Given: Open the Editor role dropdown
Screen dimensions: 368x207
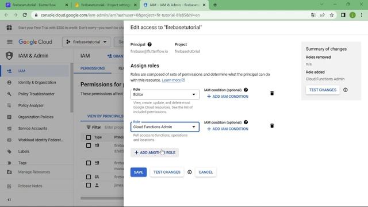Looking at the screenshot, I should pyautogui.click(x=165, y=94).
